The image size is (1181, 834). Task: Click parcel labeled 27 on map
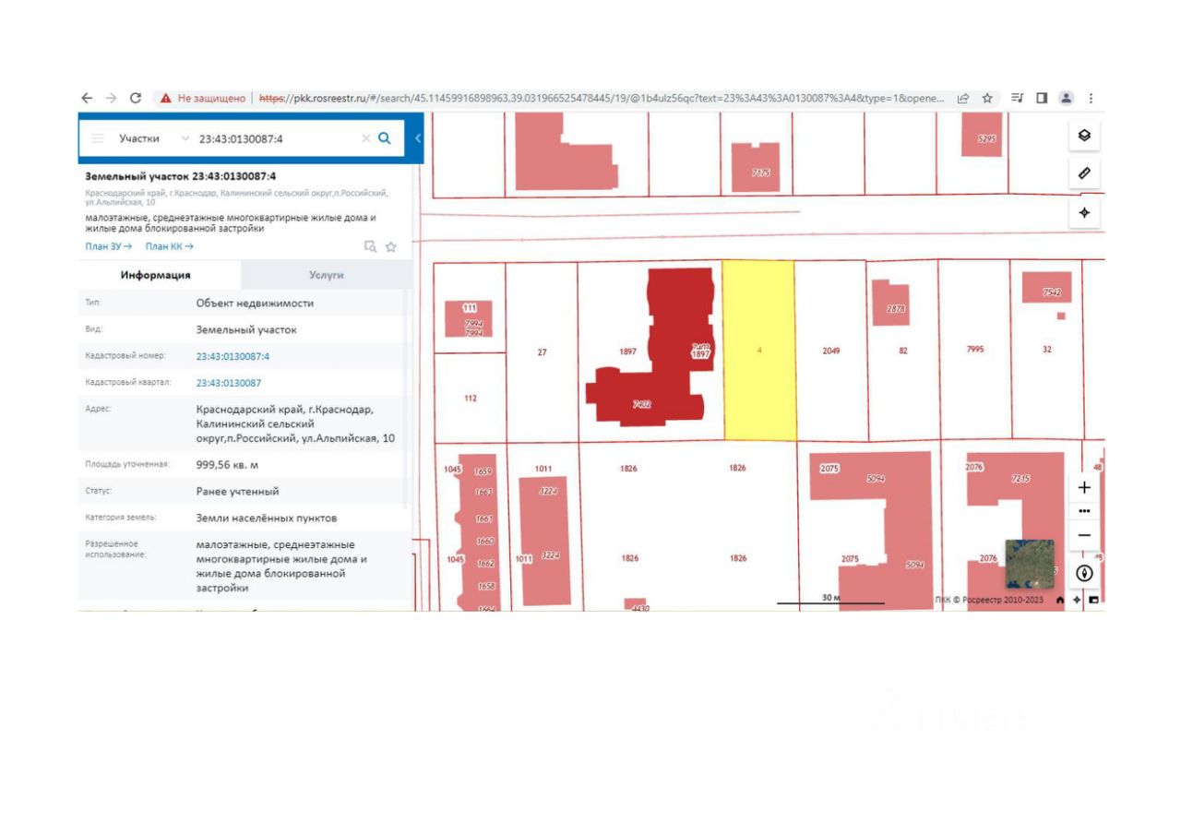pos(542,352)
